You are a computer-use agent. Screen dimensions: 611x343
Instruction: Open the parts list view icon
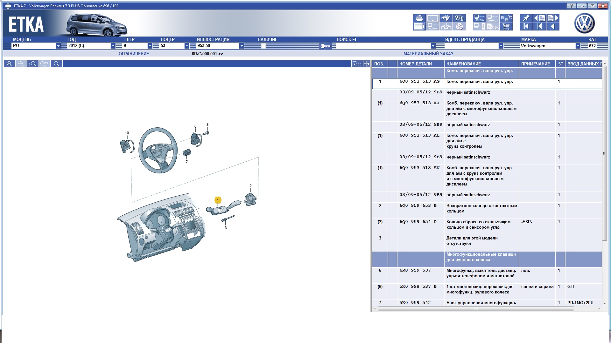tap(419, 26)
